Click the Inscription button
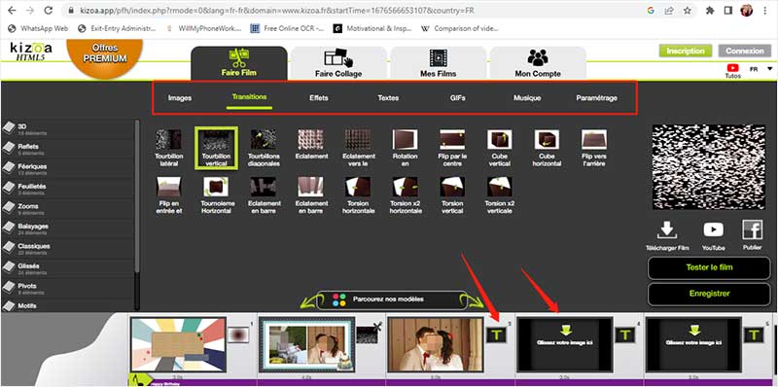The height and width of the screenshot is (387, 778). click(x=686, y=51)
